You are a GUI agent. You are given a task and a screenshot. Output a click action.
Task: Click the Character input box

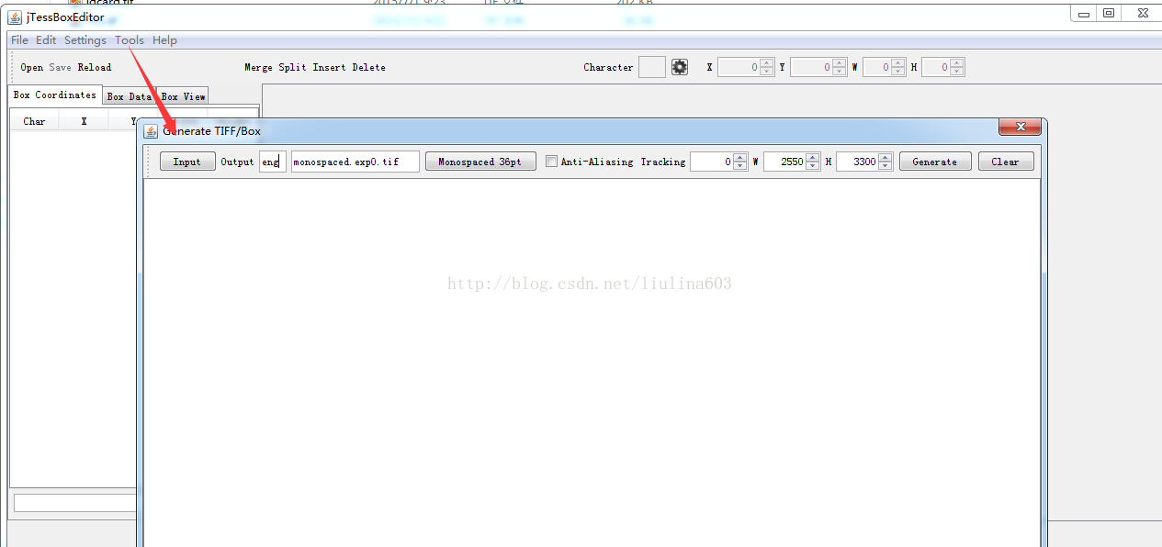652,67
